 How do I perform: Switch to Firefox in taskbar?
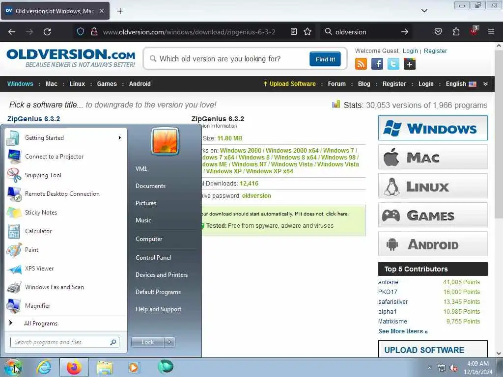pyautogui.click(x=74, y=367)
